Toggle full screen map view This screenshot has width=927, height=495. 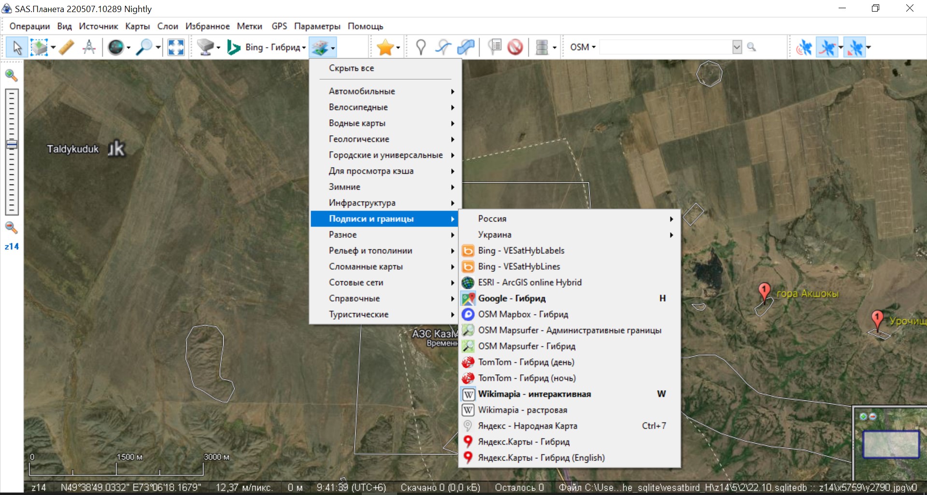click(x=176, y=47)
